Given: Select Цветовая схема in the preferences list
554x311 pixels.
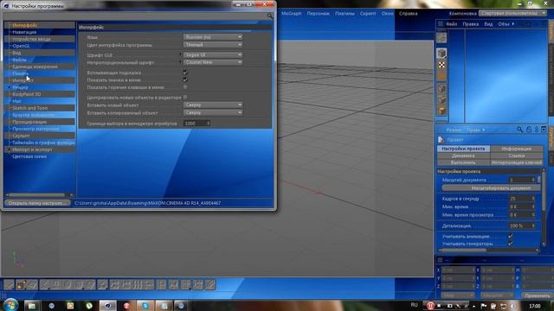Looking at the screenshot, I should coord(29,156).
